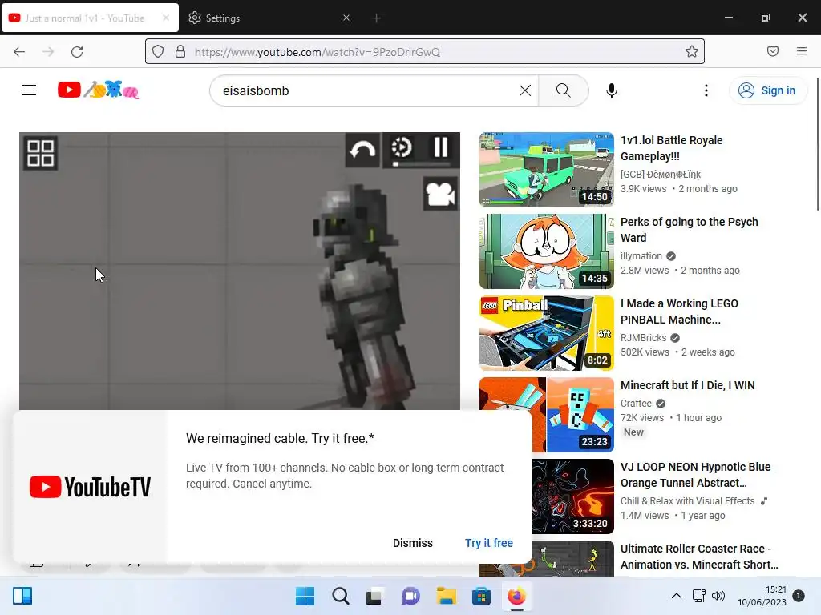Open 'Ultimate Roller Coaster Race' video title
Screen dimensions: 821x615
pyautogui.click(x=699, y=557)
